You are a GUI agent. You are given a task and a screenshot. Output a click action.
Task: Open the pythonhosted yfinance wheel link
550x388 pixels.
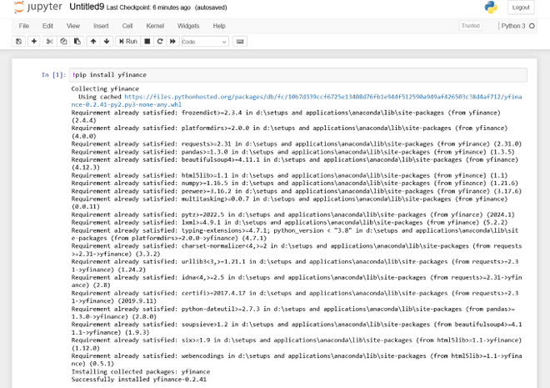pyautogui.click(x=297, y=100)
